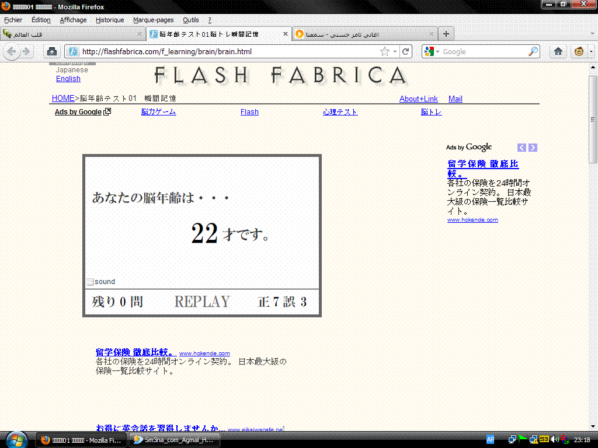The width and height of the screenshot is (598, 448).
Task: Show next Google ad with right arrow
Action: pyautogui.click(x=533, y=148)
